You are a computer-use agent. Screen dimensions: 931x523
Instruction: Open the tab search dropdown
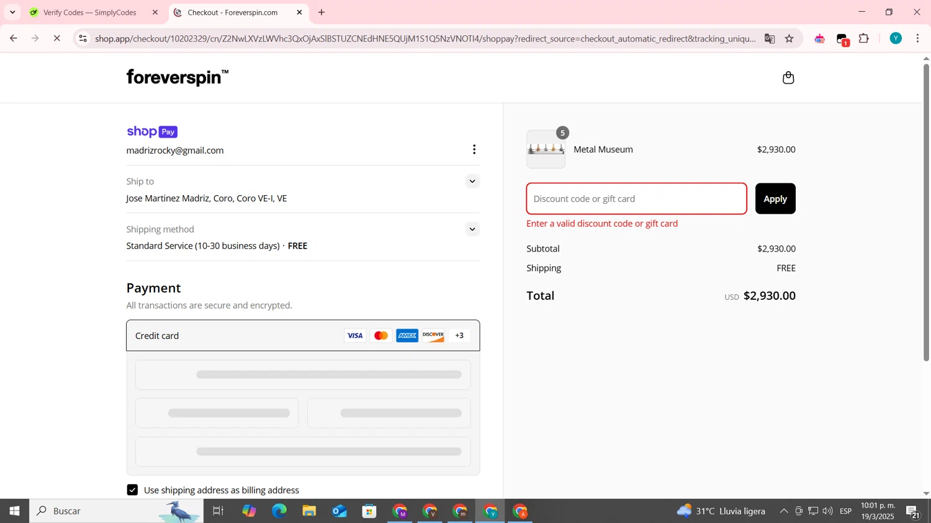12,12
